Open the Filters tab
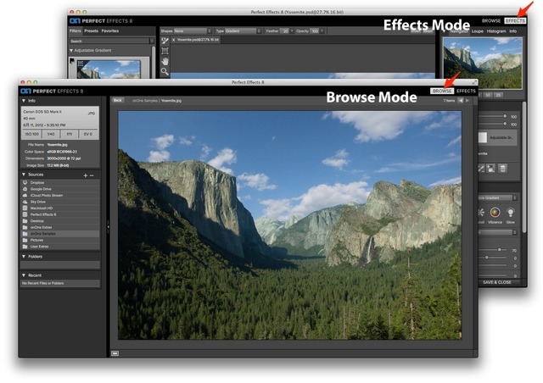Screen dimensions: 543x383 pos(76,31)
